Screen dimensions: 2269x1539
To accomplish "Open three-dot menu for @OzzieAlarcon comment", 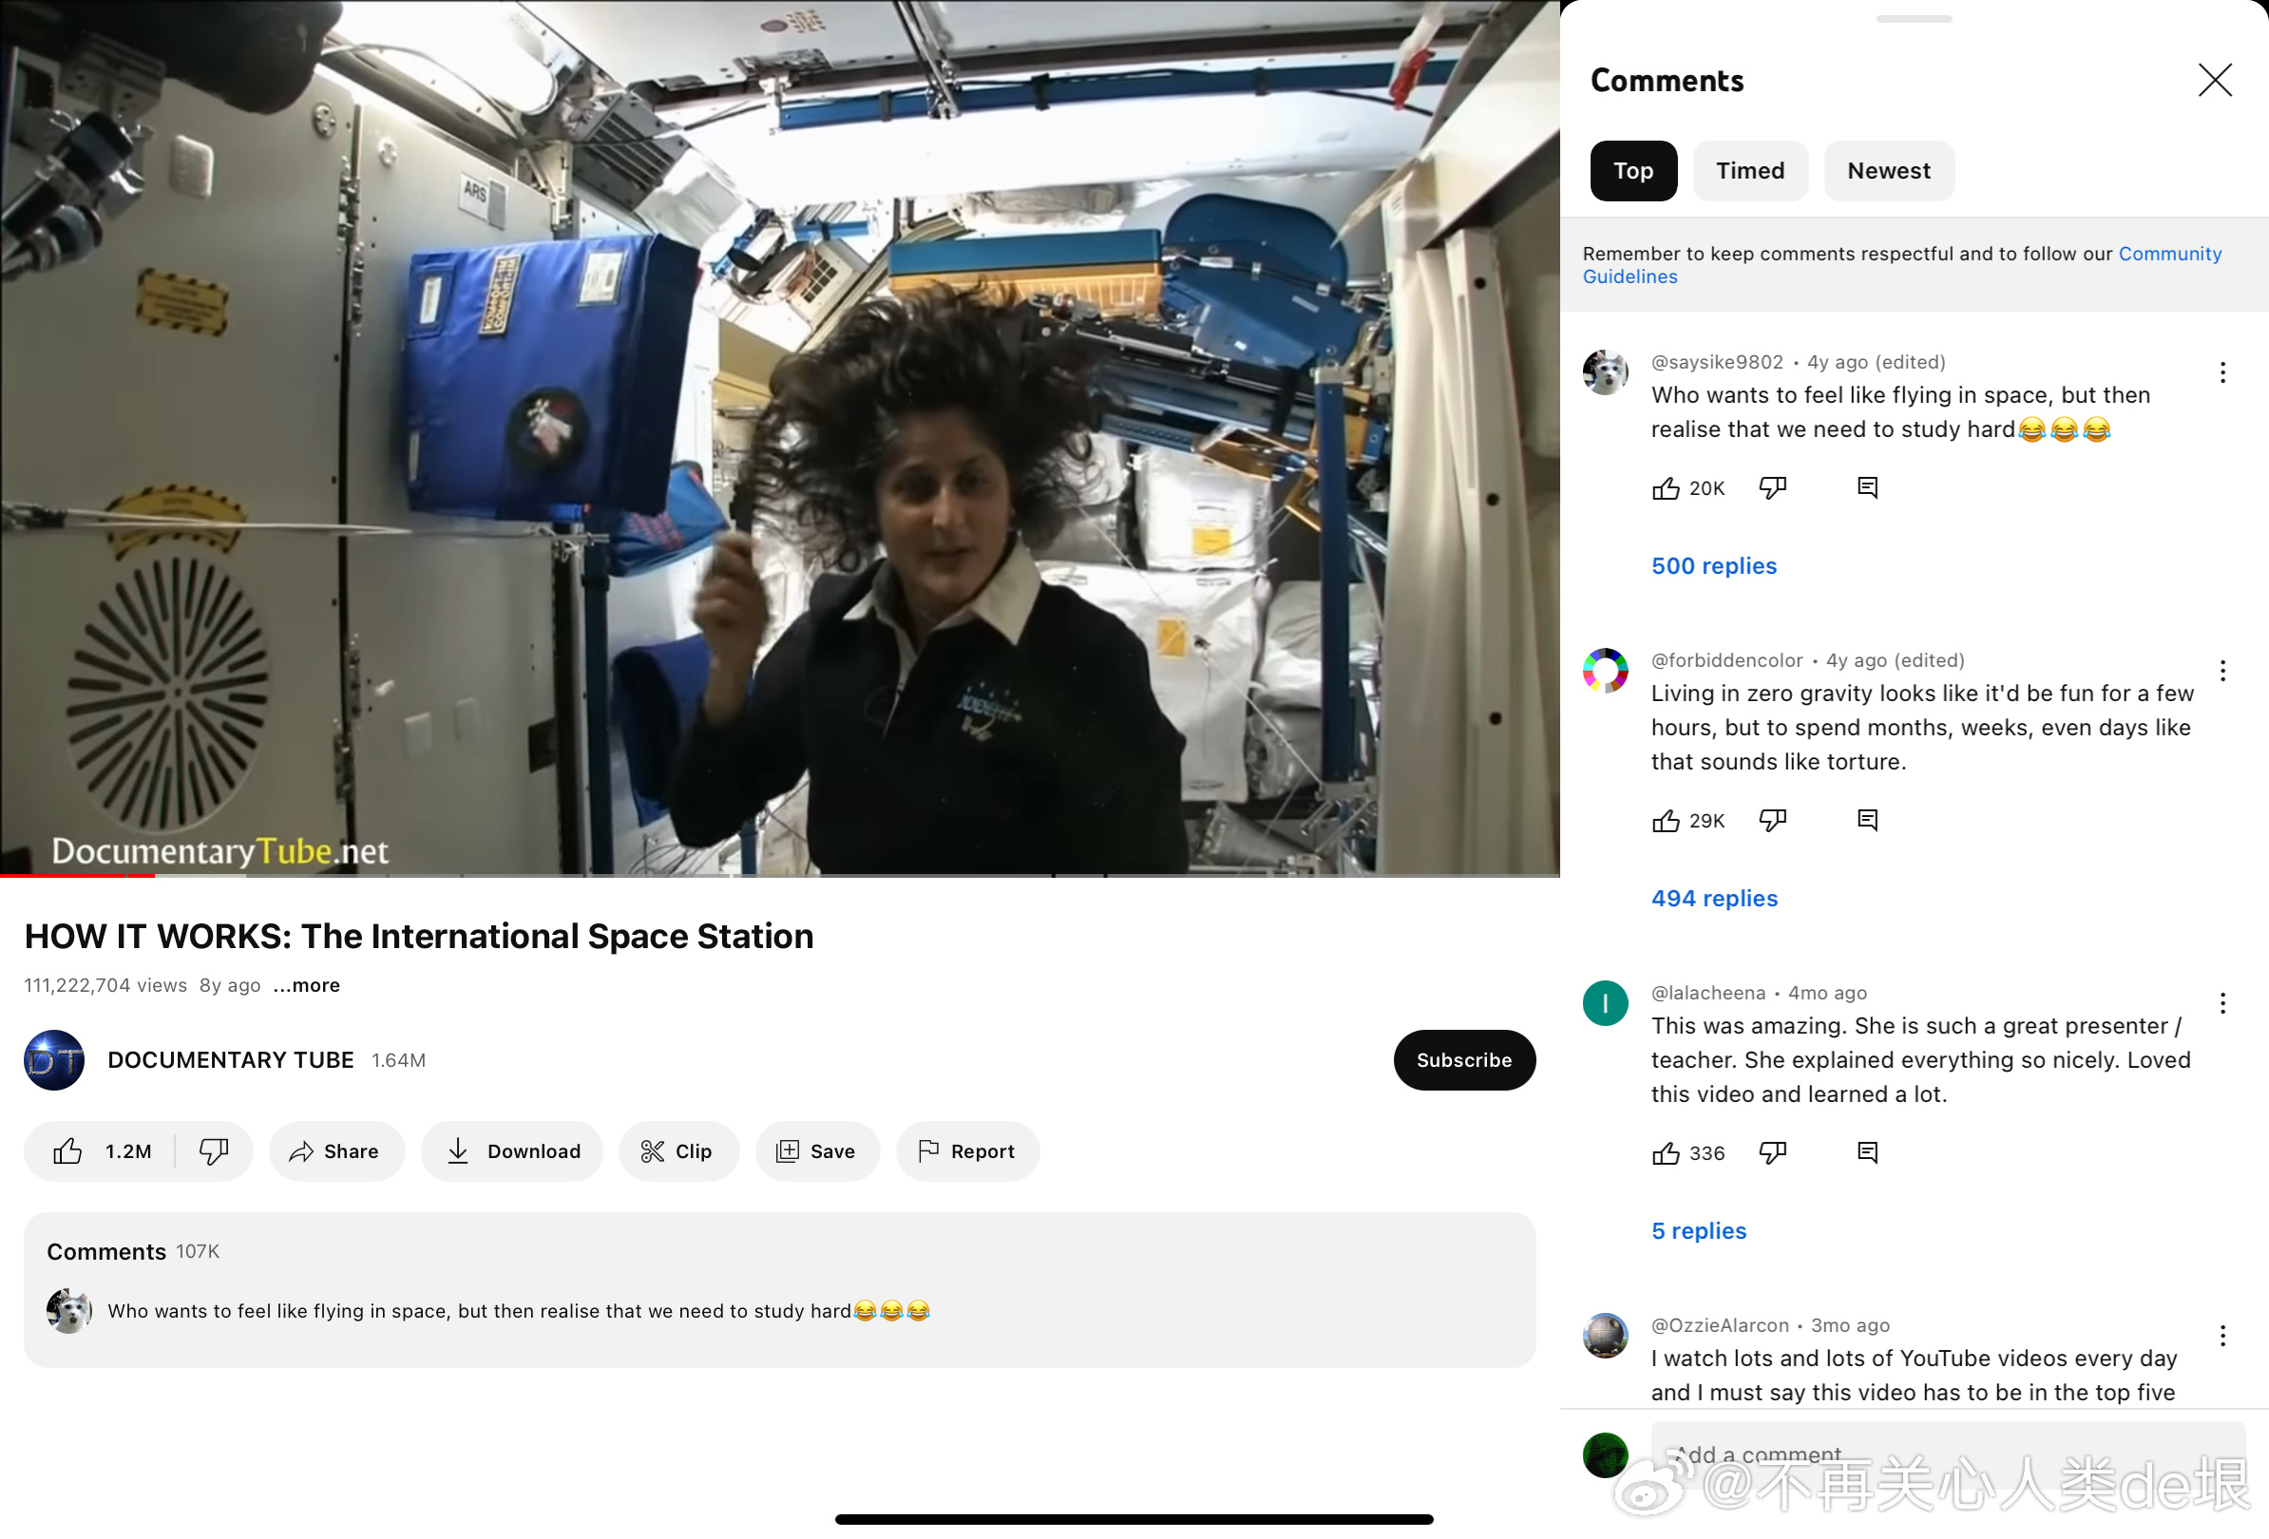I will pyautogui.click(x=2222, y=1335).
